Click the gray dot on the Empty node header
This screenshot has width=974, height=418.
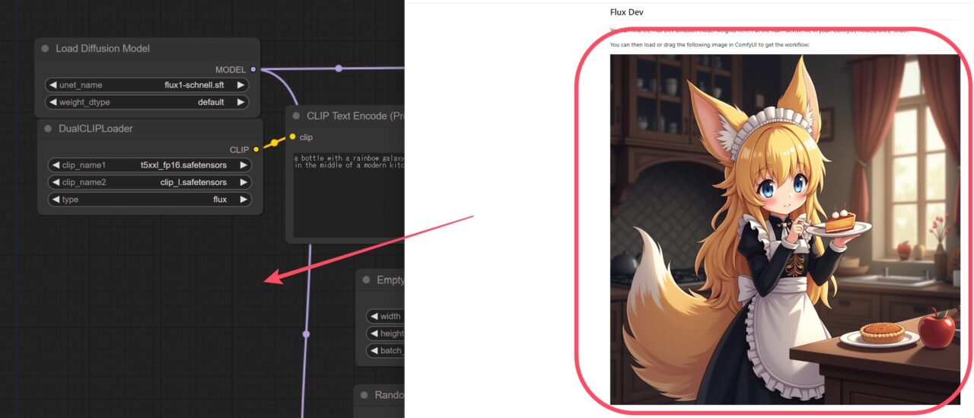pos(367,280)
